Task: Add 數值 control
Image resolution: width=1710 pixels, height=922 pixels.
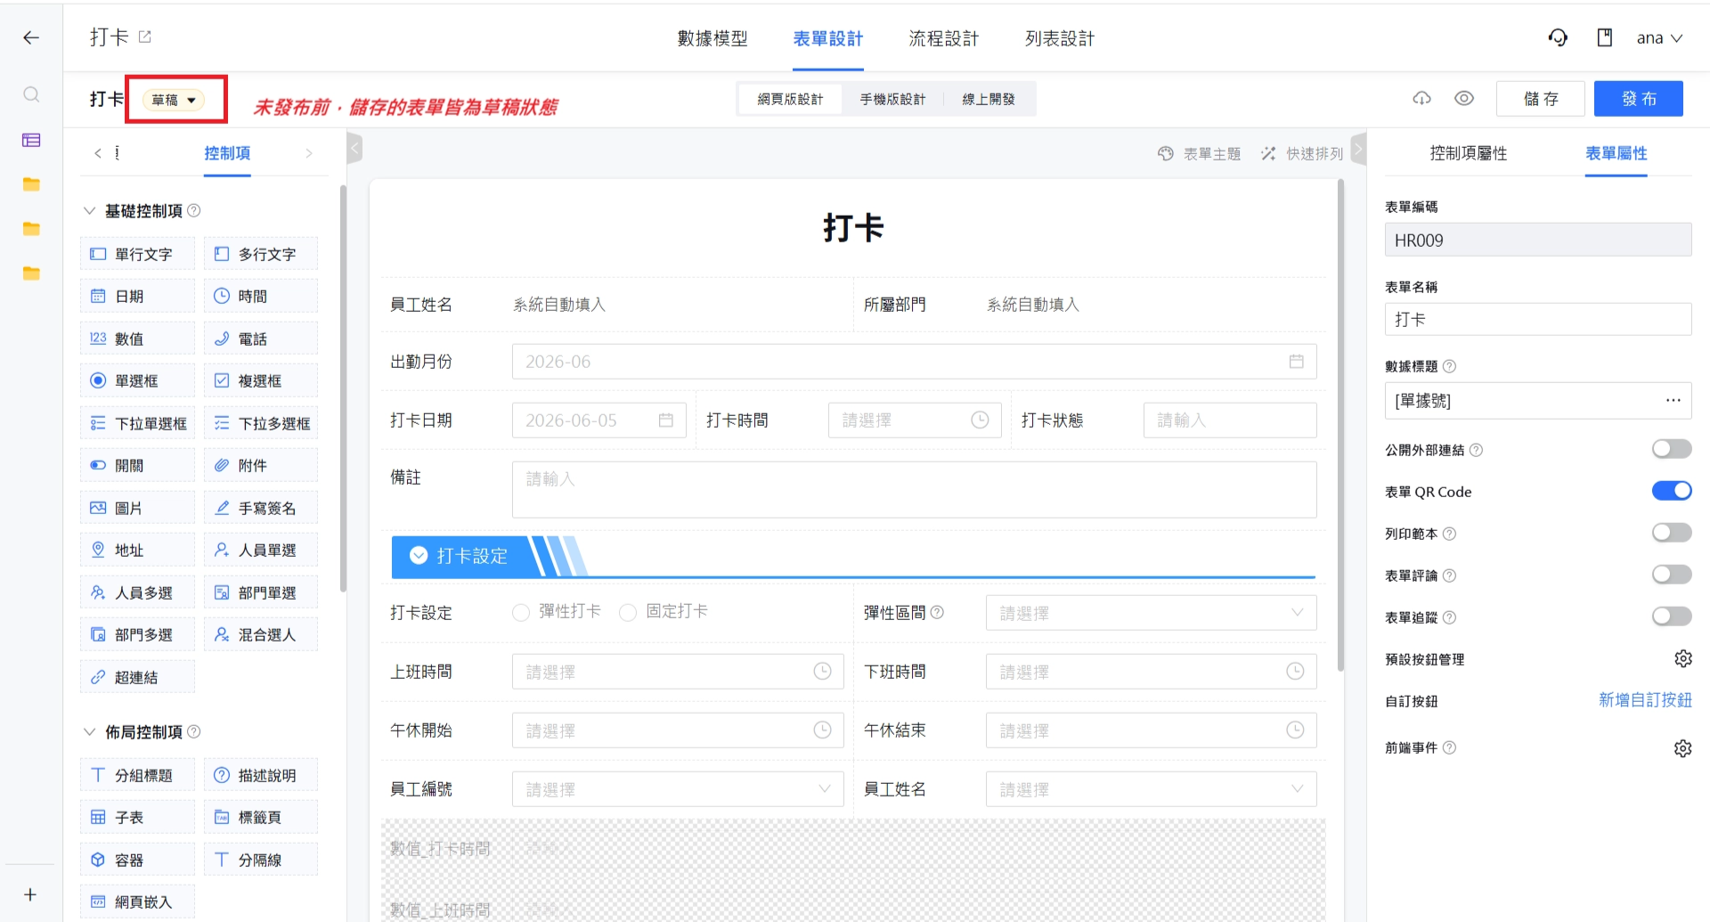Action: 137,339
